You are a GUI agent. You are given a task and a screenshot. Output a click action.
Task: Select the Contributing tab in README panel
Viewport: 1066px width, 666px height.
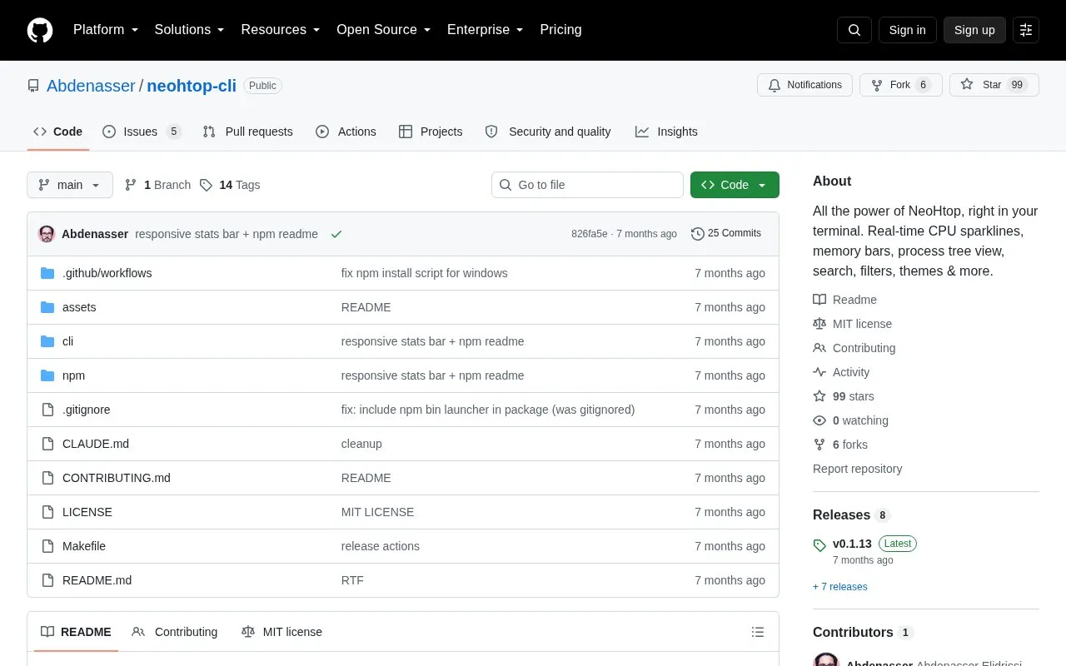point(175,632)
